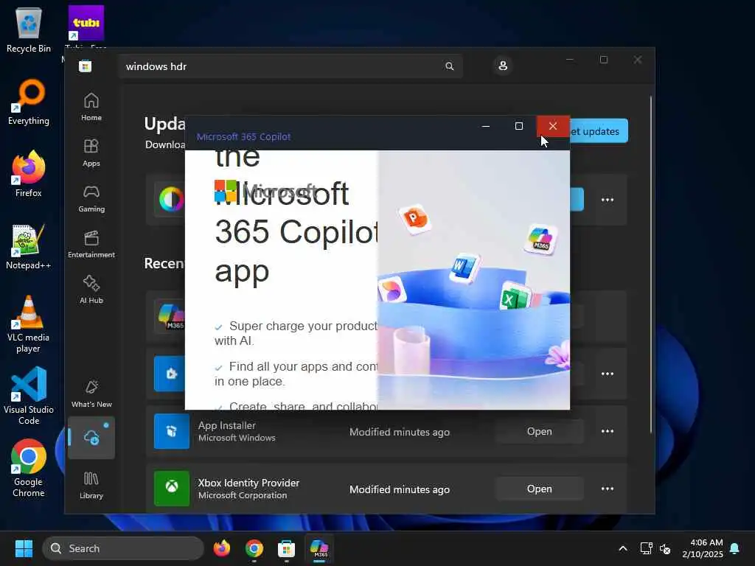Open What's New in Store sidebar
The height and width of the screenshot is (566, 755).
91,394
